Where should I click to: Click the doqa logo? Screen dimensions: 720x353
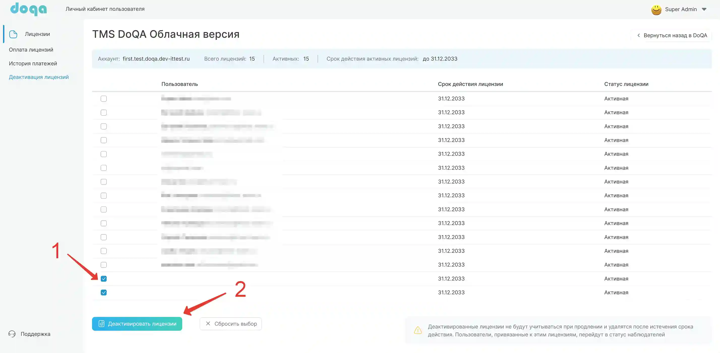[28, 9]
